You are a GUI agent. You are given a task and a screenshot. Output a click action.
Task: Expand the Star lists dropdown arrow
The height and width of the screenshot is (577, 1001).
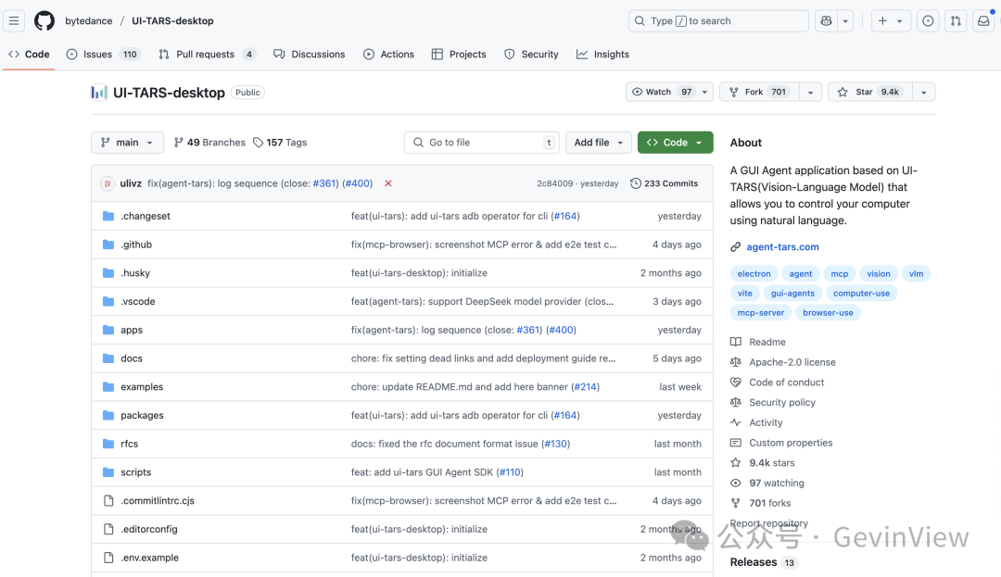[x=924, y=92]
